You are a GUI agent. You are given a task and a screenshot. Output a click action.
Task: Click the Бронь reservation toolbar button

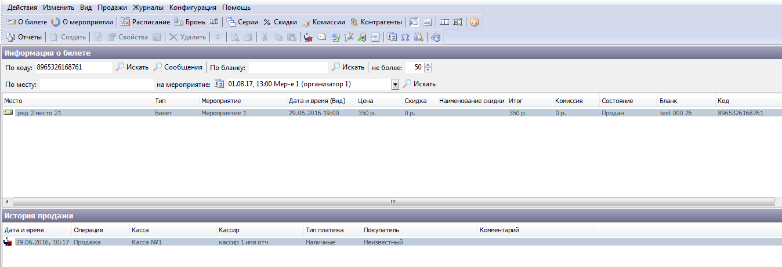pyautogui.click(x=190, y=22)
